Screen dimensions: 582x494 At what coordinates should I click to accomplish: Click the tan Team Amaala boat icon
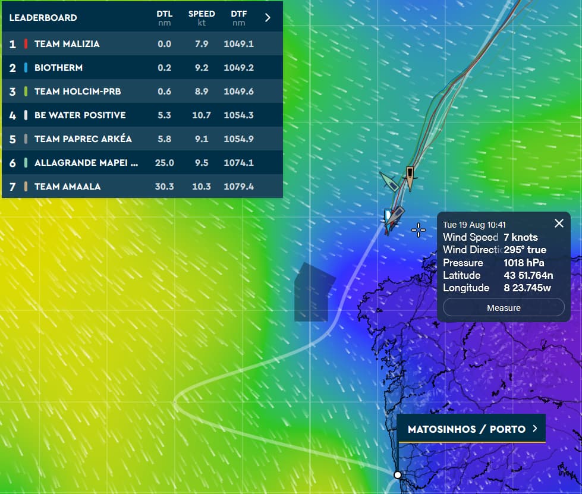(410, 177)
